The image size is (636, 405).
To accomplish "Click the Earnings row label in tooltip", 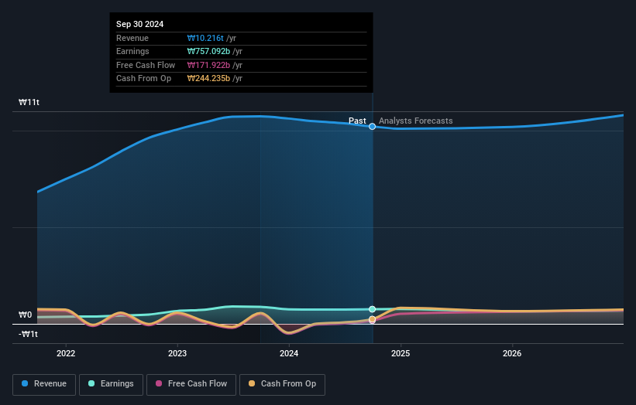I will (x=132, y=51).
